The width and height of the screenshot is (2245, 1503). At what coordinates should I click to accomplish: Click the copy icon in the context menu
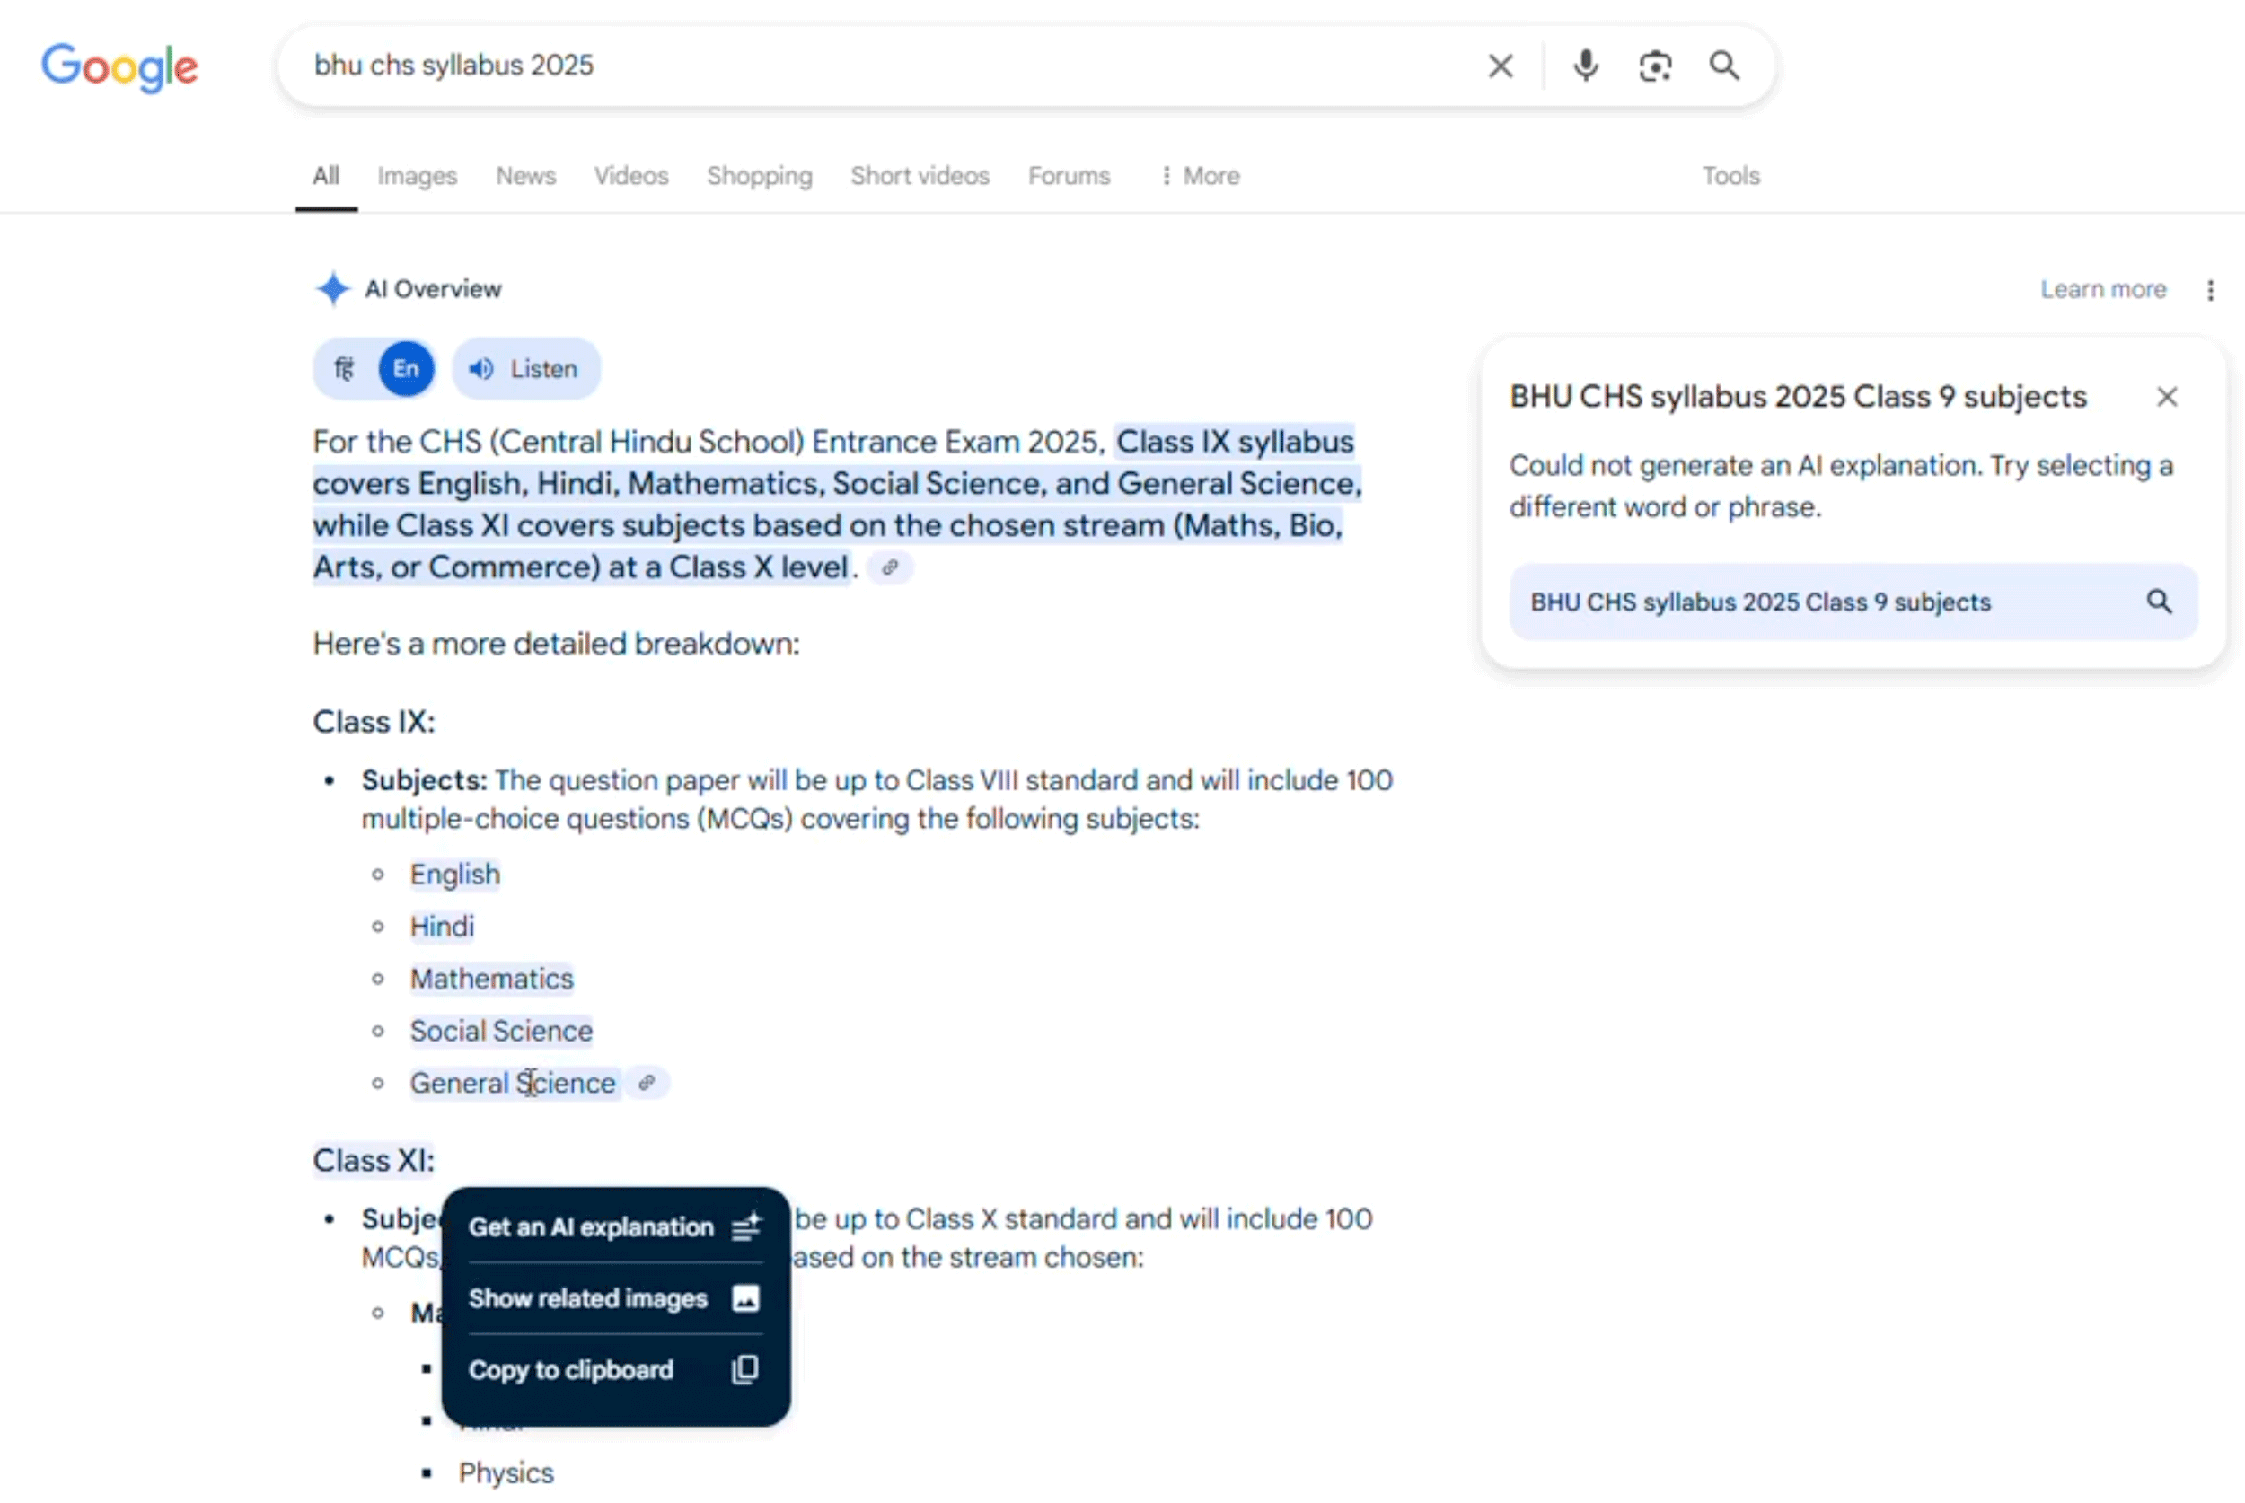click(743, 1369)
